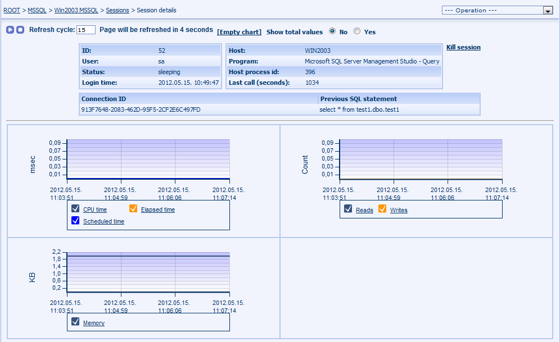
Task: Toggle the Writes checkbox
Action: click(x=382, y=208)
